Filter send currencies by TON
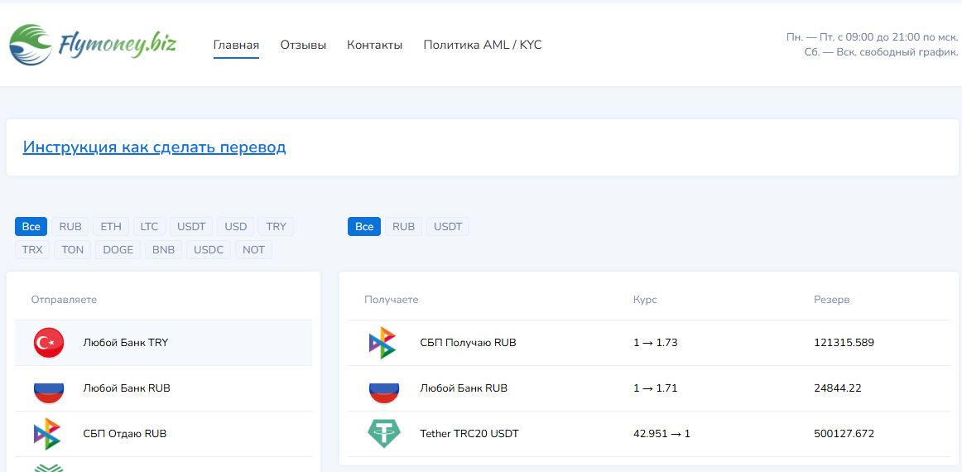This screenshot has width=962, height=472. click(x=72, y=250)
